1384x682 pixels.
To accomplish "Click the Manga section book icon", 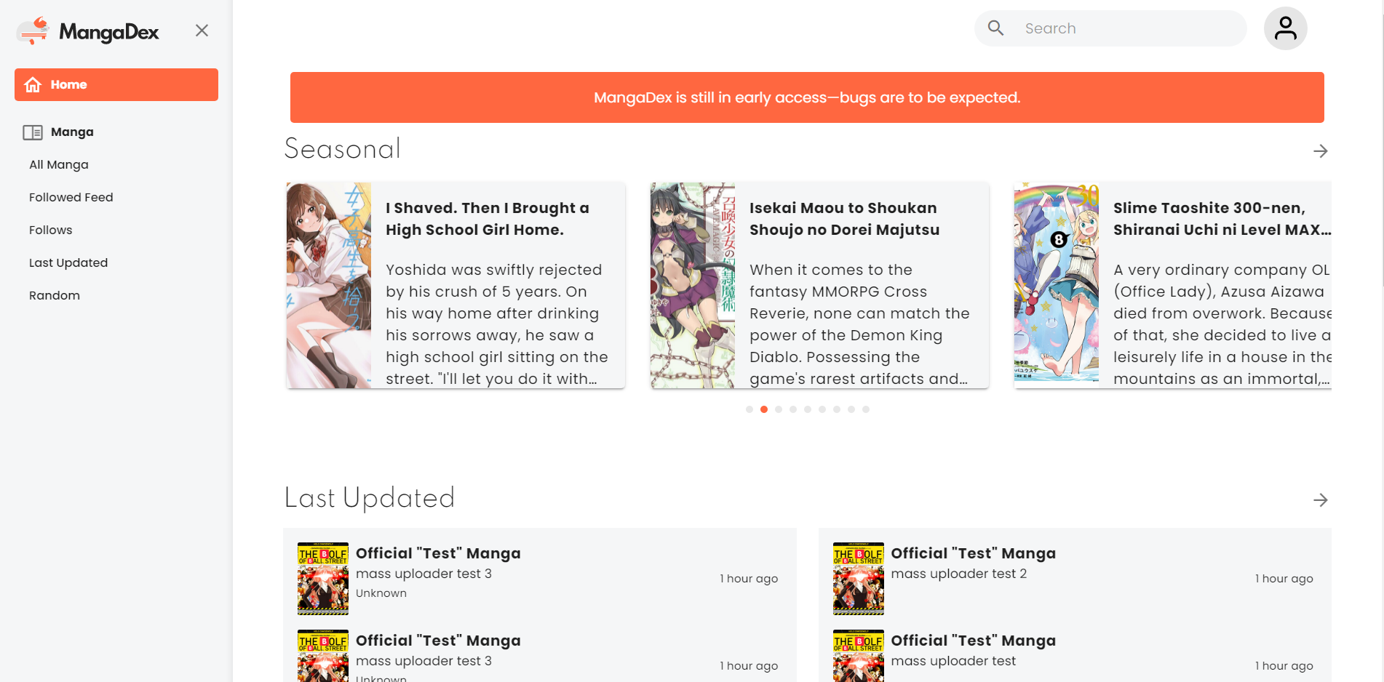I will click(x=33, y=132).
